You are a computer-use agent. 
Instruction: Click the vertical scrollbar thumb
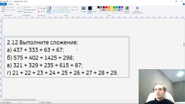184,44
